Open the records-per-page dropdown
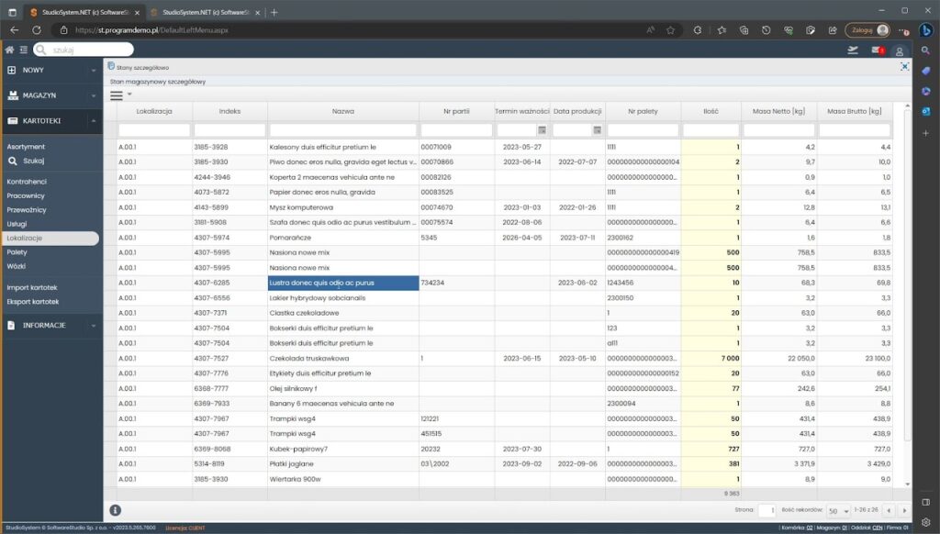940x534 pixels. coord(837,510)
